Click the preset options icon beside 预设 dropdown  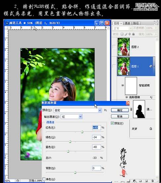105,110
